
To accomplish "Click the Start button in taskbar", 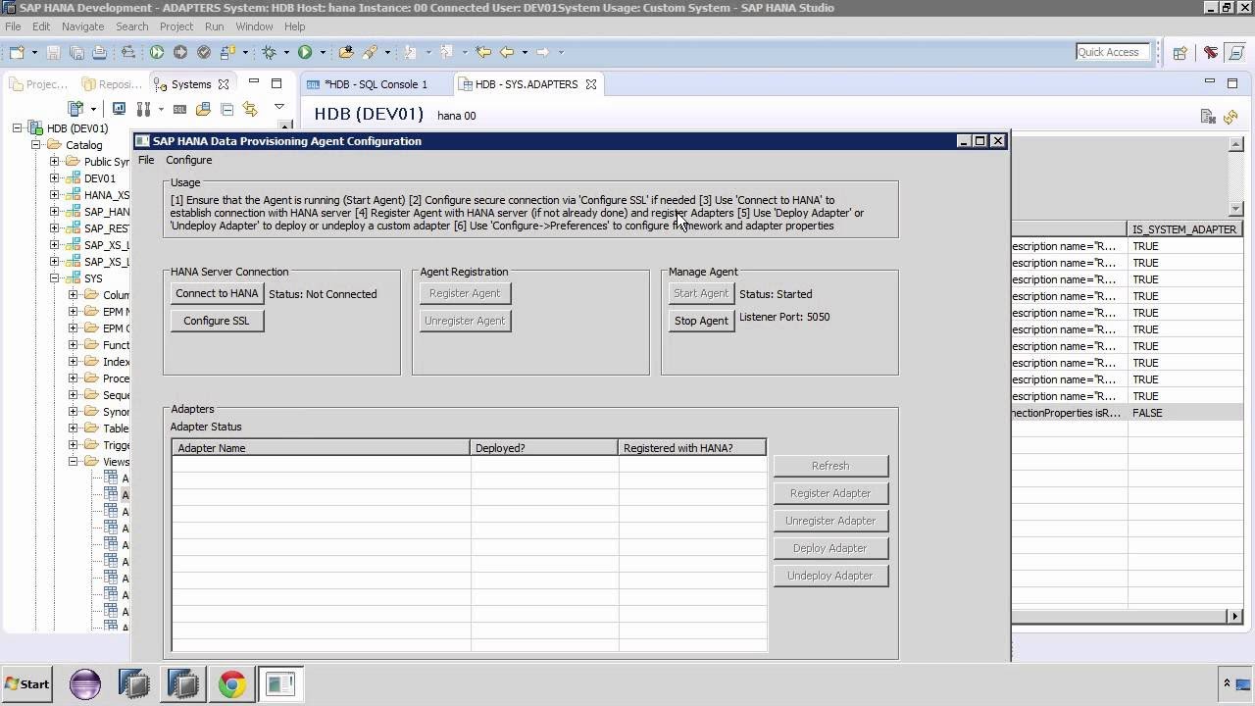I will point(27,683).
